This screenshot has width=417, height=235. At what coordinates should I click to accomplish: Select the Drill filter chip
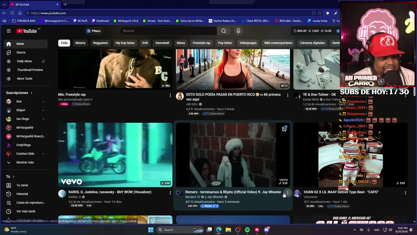click(145, 43)
